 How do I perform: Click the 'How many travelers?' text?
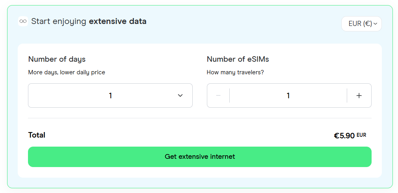pyautogui.click(x=235, y=72)
